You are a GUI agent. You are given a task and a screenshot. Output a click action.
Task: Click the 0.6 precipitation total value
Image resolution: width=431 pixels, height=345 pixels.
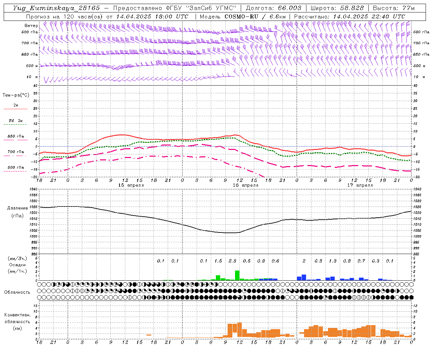pos(275,261)
